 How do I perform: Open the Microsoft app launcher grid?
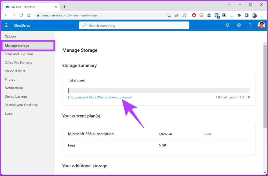point(7,25)
